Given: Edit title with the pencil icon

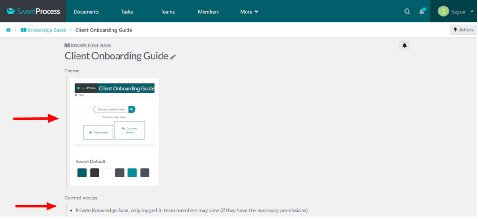Looking at the screenshot, I should point(173,57).
